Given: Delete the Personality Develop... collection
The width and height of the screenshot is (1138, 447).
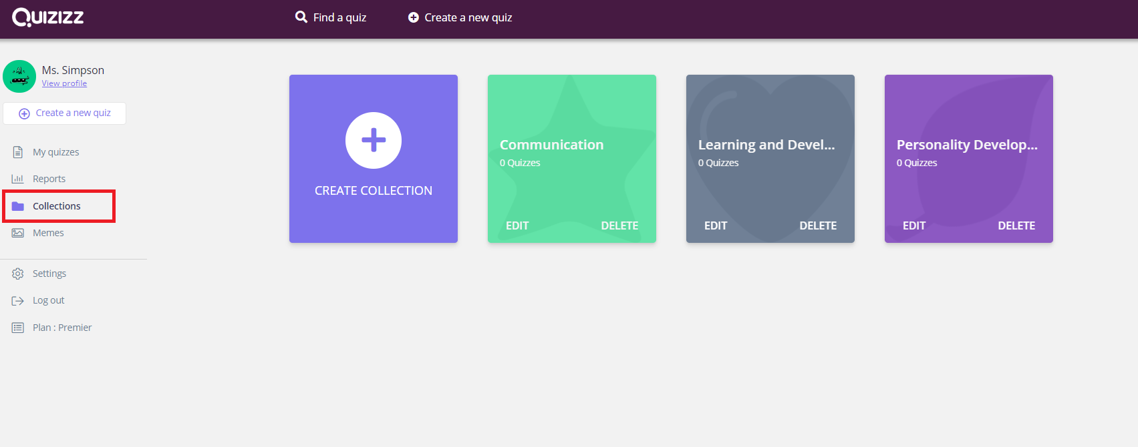Looking at the screenshot, I should tap(1016, 226).
